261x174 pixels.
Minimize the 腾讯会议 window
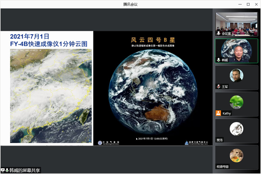pos(240,4)
